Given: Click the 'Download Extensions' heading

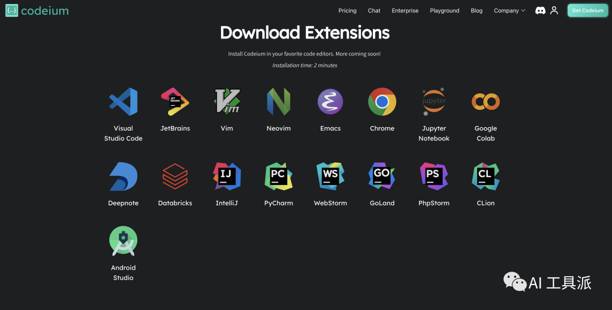Looking at the screenshot, I should 305,33.
